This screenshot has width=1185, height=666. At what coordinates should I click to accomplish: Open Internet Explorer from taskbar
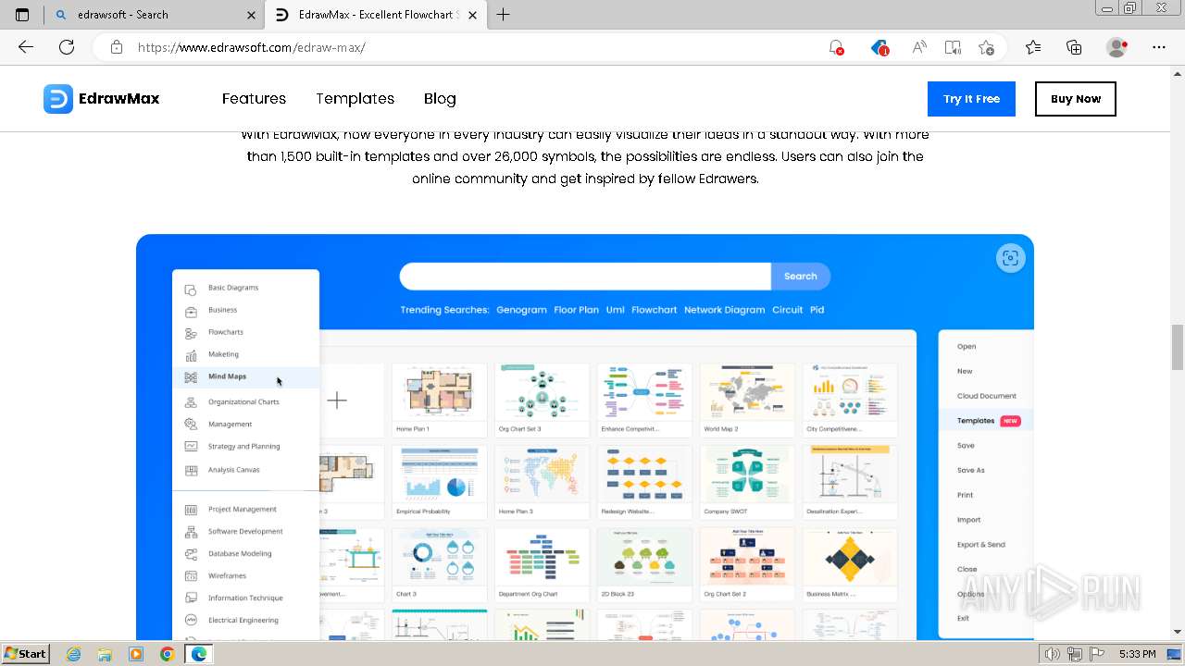(x=74, y=654)
